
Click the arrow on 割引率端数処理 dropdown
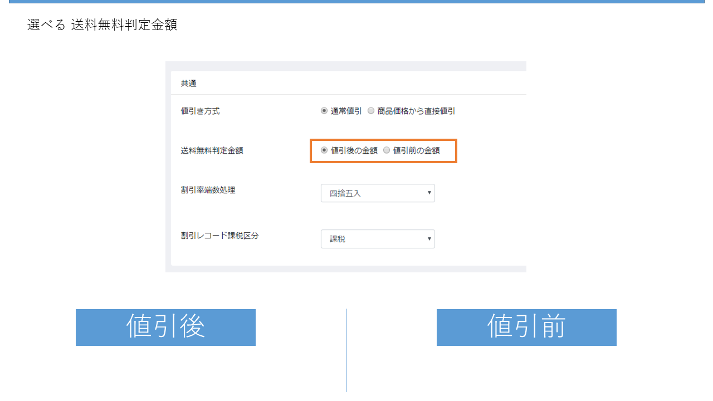click(x=429, y=193)
